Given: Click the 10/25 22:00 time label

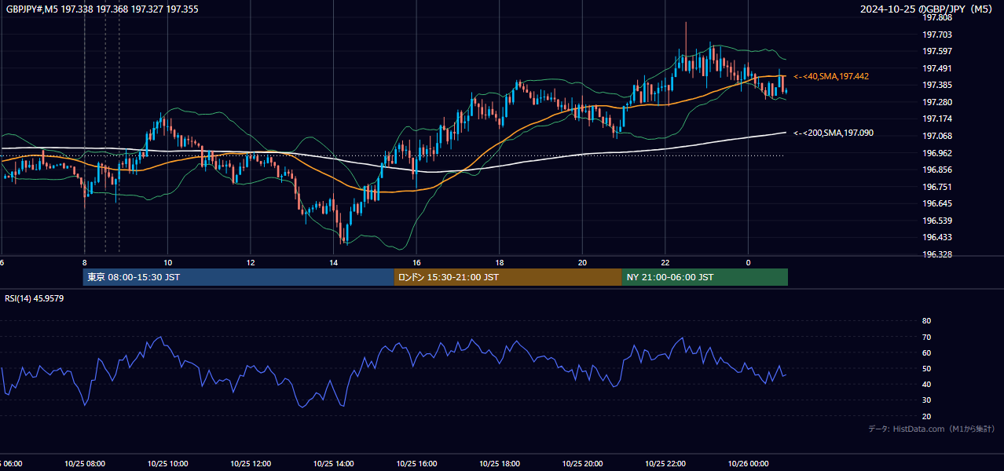Looking at the screenshot, I should pyautogui.click(x=665, y=464).
